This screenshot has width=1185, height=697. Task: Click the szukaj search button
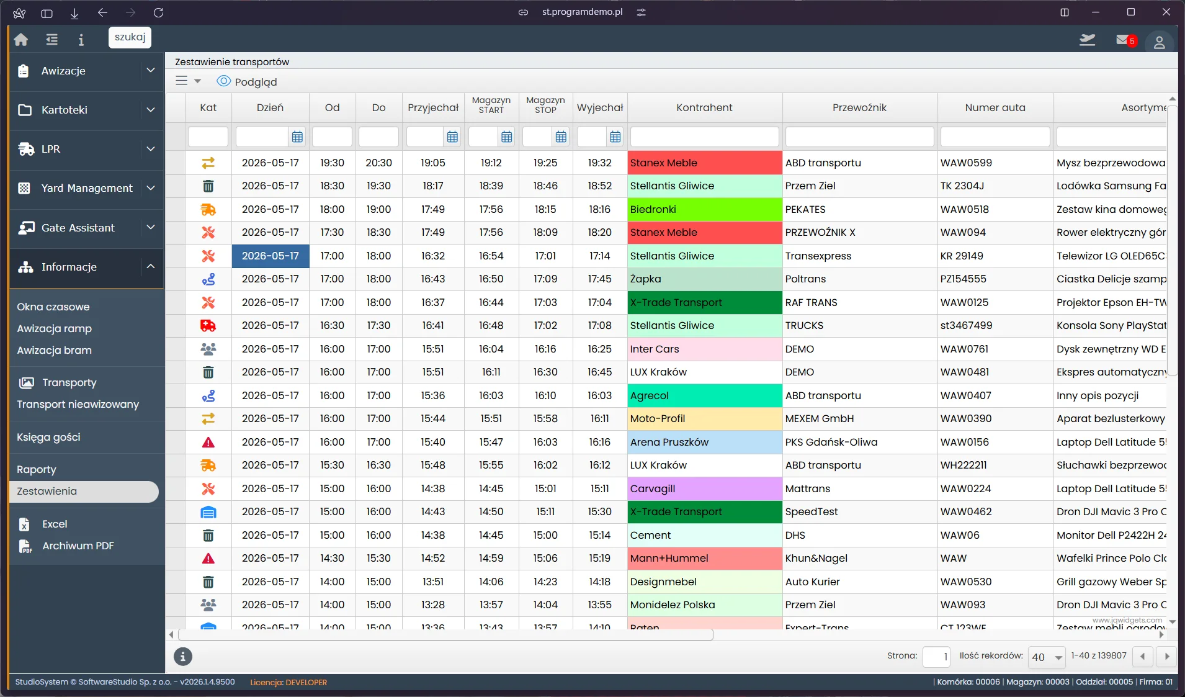click(x=130, y=37)
